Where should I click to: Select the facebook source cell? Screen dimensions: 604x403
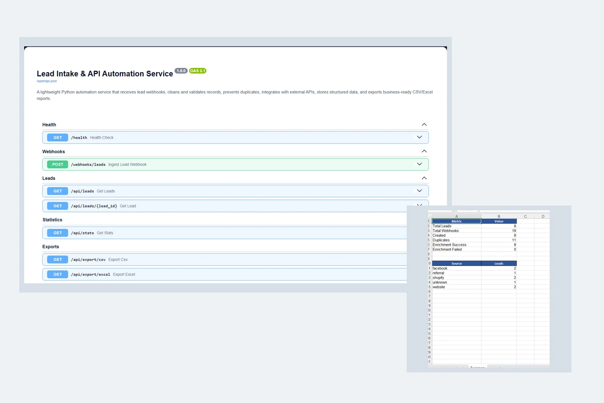(457, 268)
